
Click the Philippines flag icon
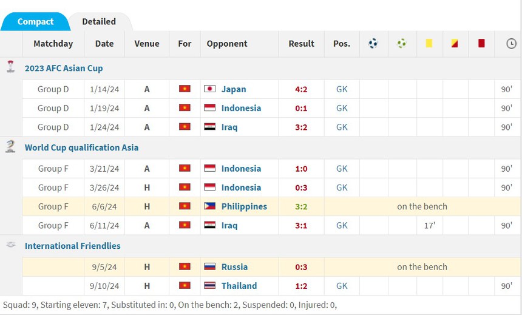click(210, 206)
